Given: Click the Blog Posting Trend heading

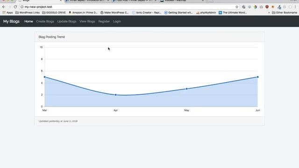Looking at the screenshot, I should [51, 37].
